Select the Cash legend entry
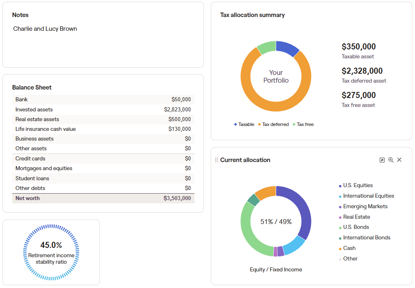 pos(349,248)
